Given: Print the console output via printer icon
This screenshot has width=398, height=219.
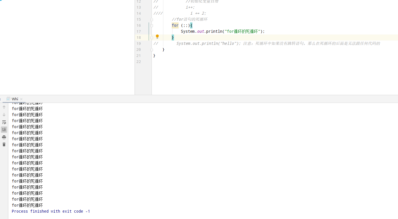Looking at the screenshot, I should pos(4,137).
